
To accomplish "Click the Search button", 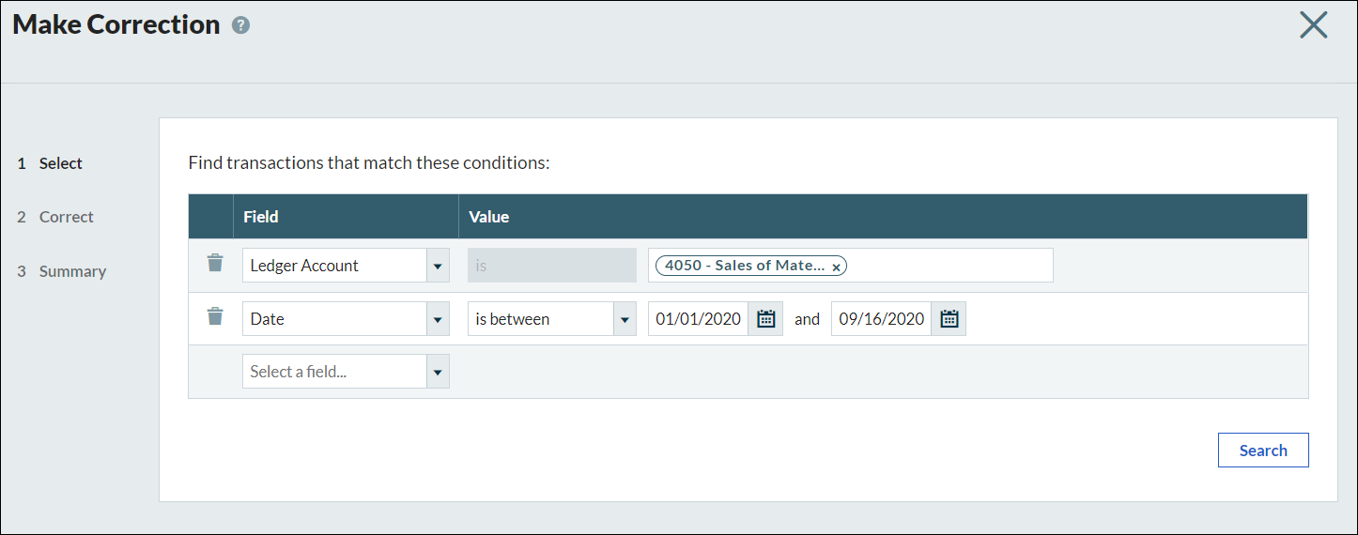I will [x=1262, y=451].
